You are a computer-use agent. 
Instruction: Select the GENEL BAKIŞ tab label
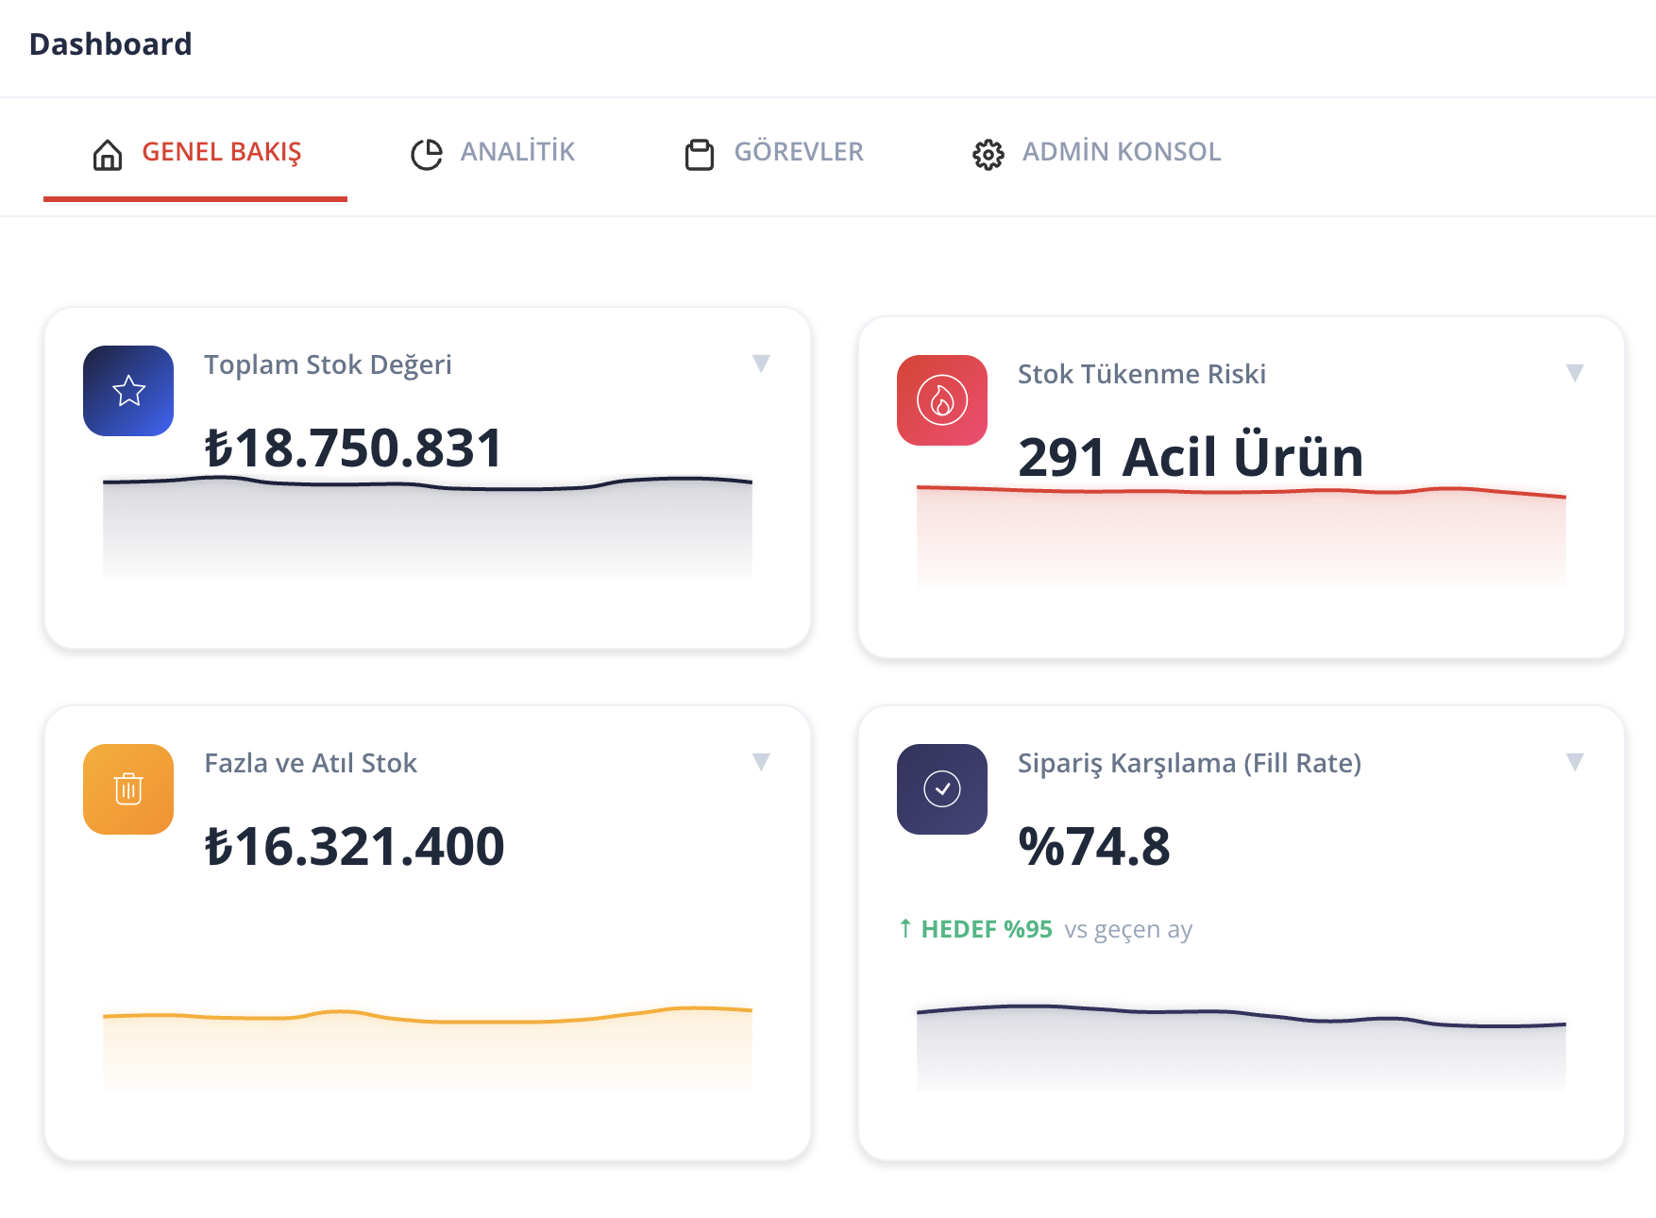tap(222, 152)
